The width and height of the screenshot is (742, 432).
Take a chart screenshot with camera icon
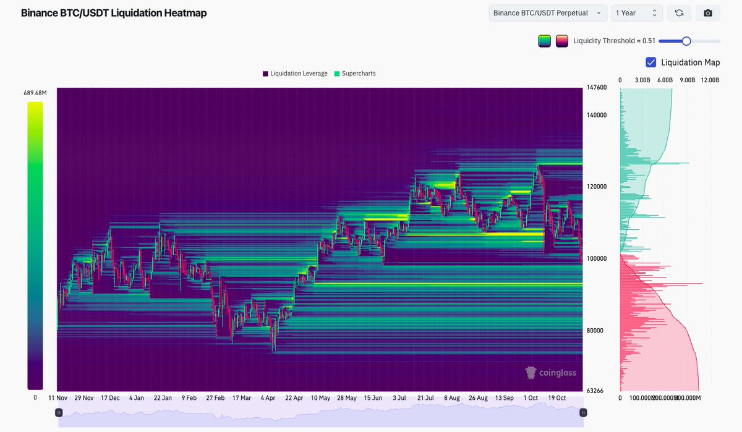coord(708,13)
